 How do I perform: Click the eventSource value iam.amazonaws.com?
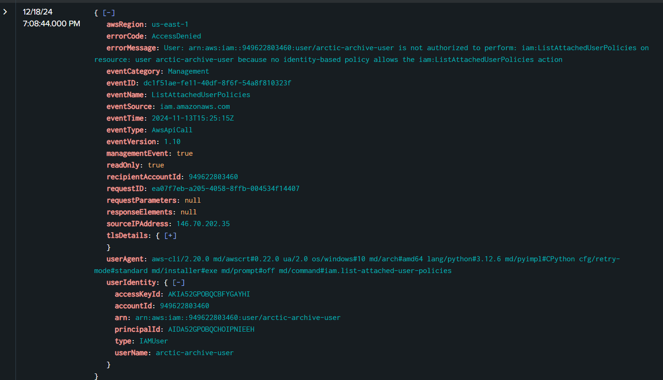[194, 106]
